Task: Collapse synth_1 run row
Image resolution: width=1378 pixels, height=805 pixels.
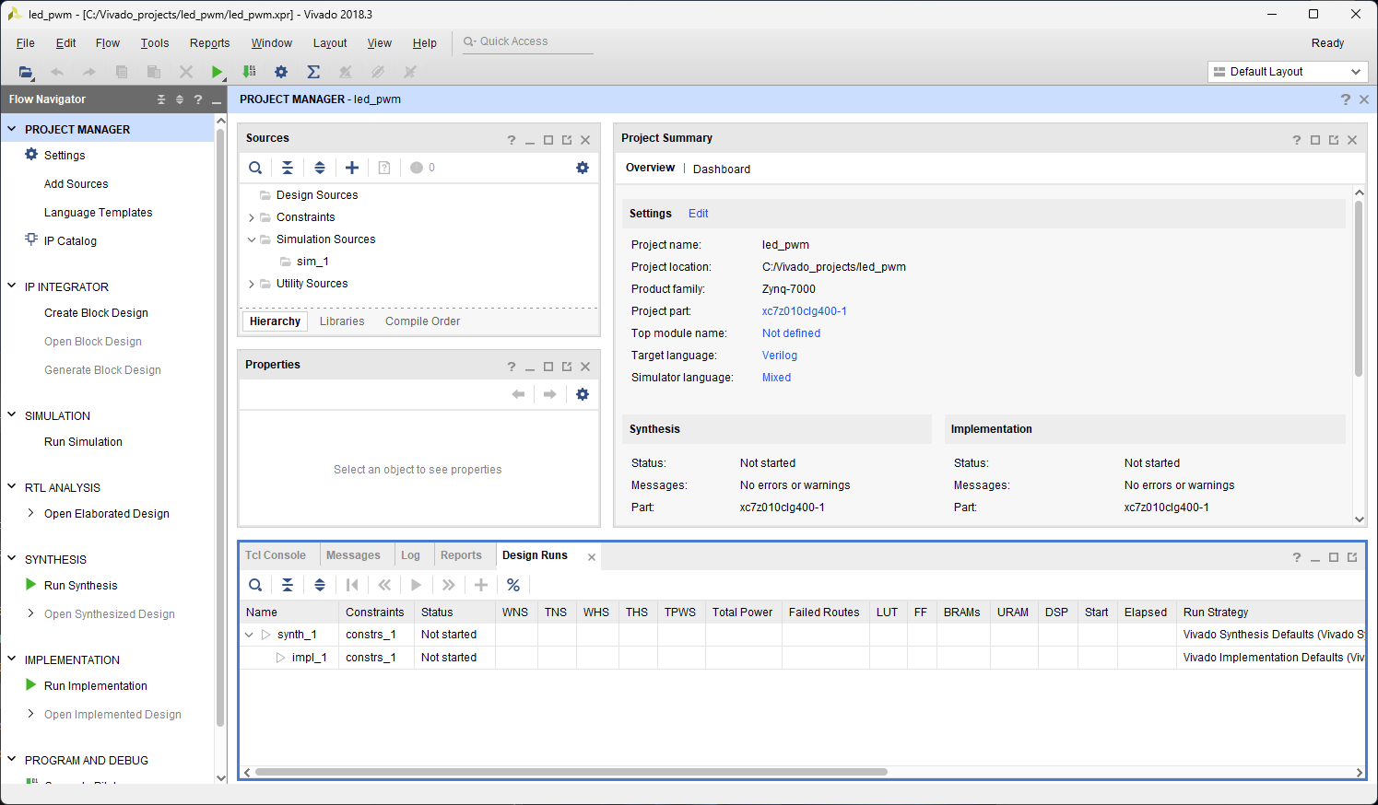Action: tap(249, 635)
